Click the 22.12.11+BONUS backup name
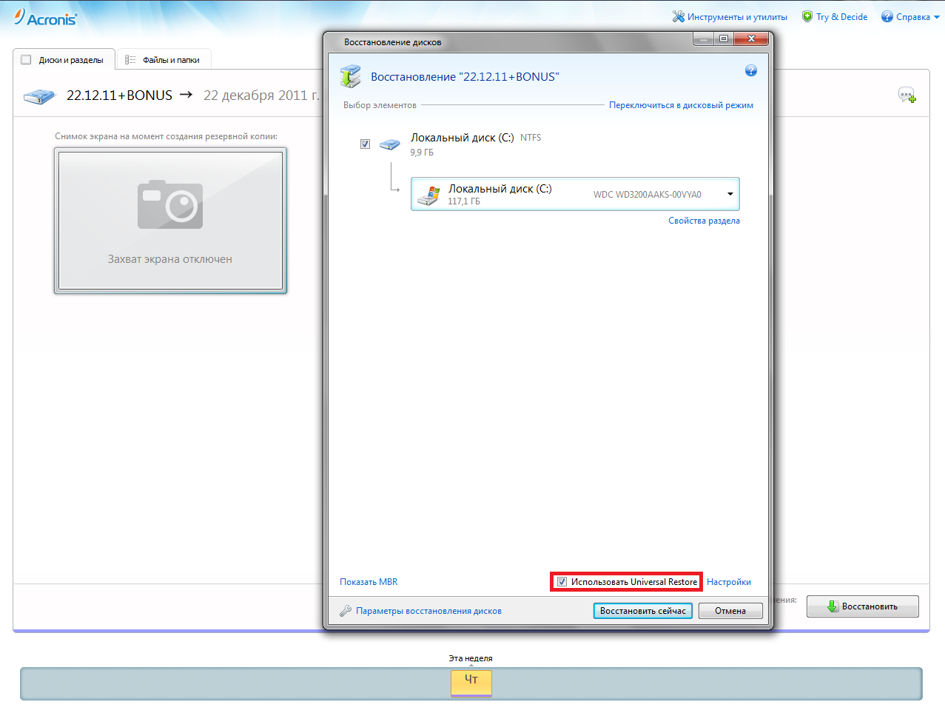 coord(119,96)
